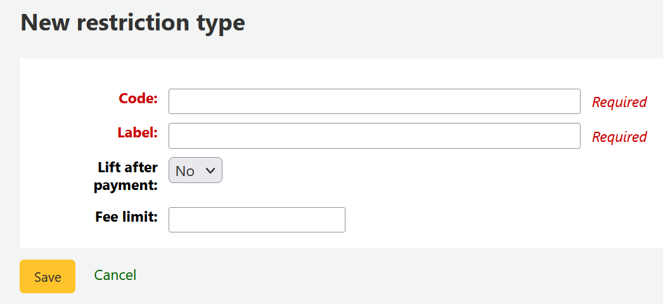Click into the Fee limit field
Viewport: 663px width, 304px height.
coord(257,219)
